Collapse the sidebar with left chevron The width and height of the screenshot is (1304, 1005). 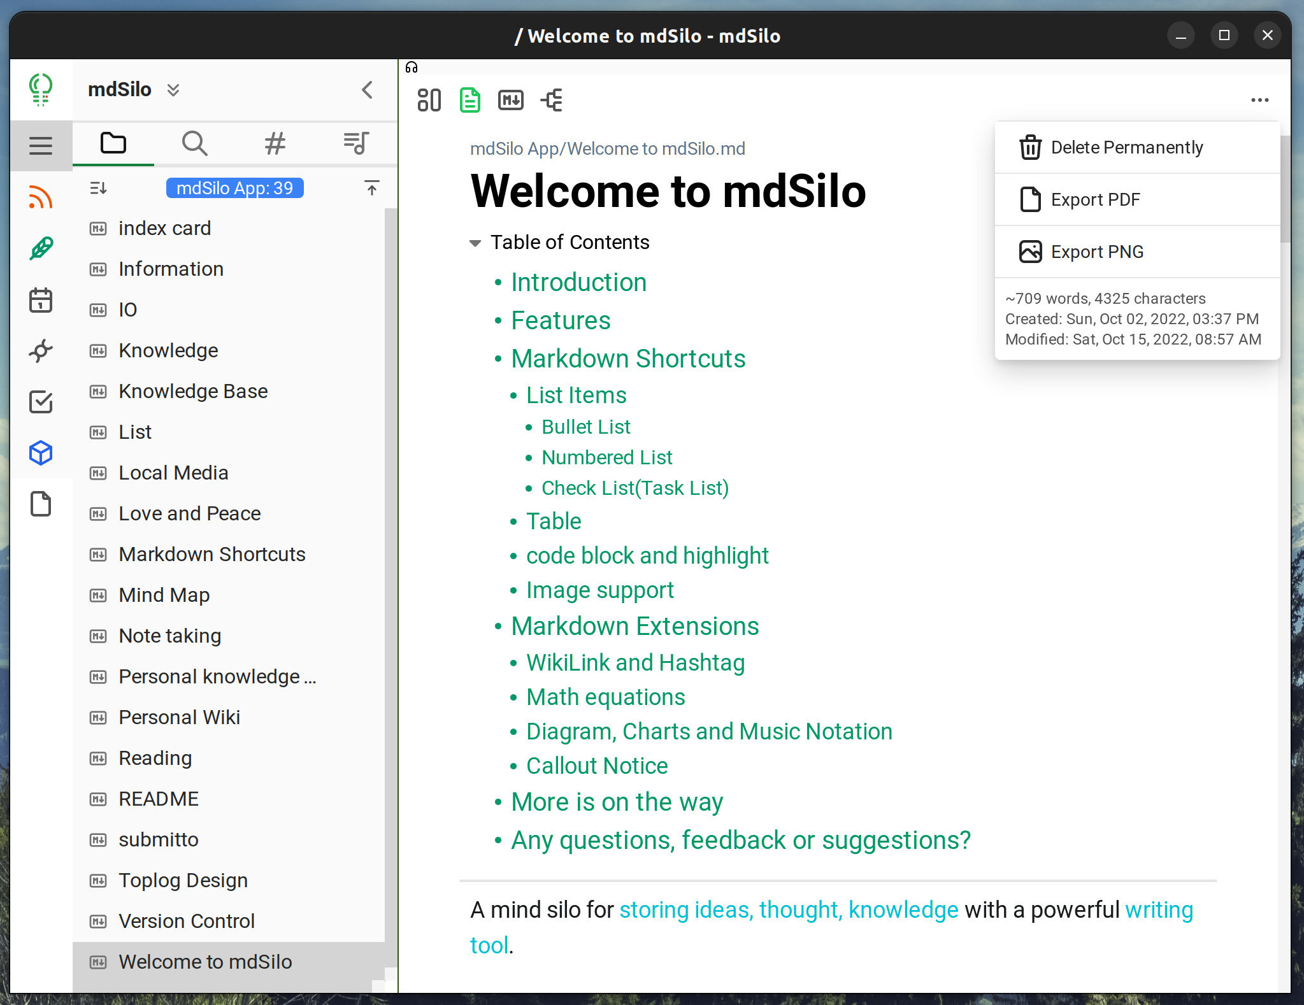[368, 90]
